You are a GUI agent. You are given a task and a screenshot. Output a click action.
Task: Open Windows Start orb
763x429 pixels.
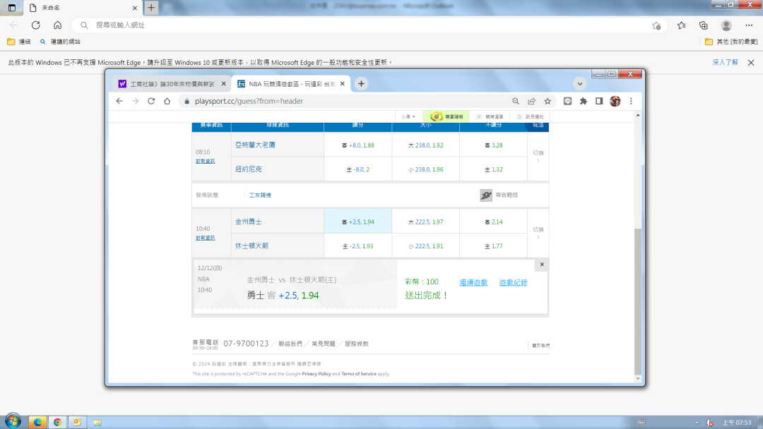click(13, 421)
